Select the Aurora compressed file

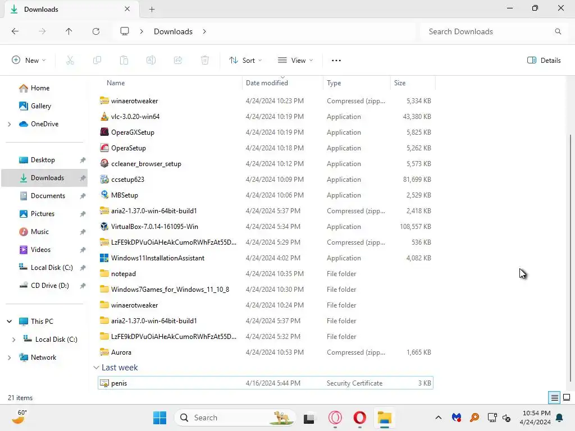[266, 352]
